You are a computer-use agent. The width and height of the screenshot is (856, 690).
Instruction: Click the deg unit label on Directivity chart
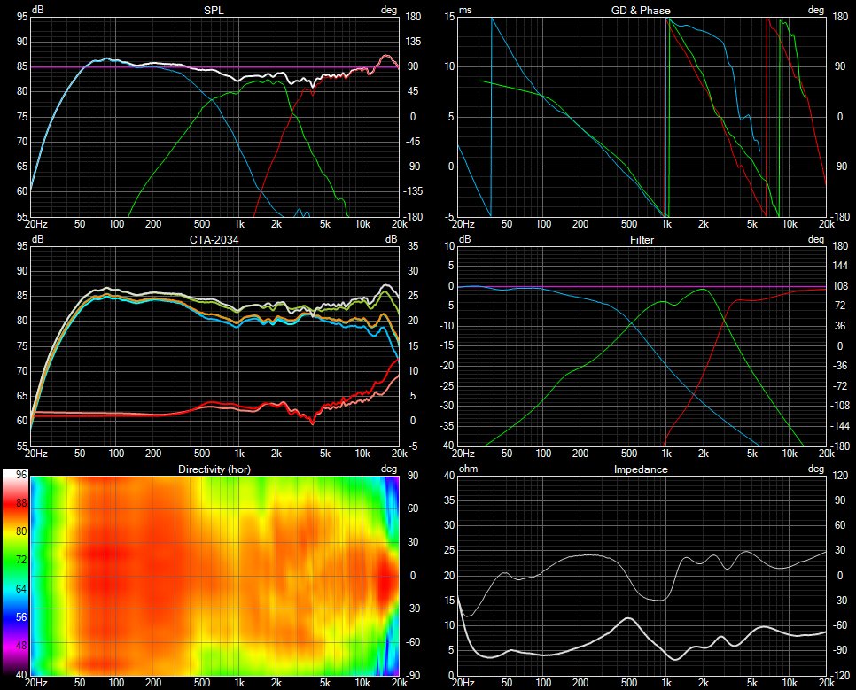tap(389, 469)
